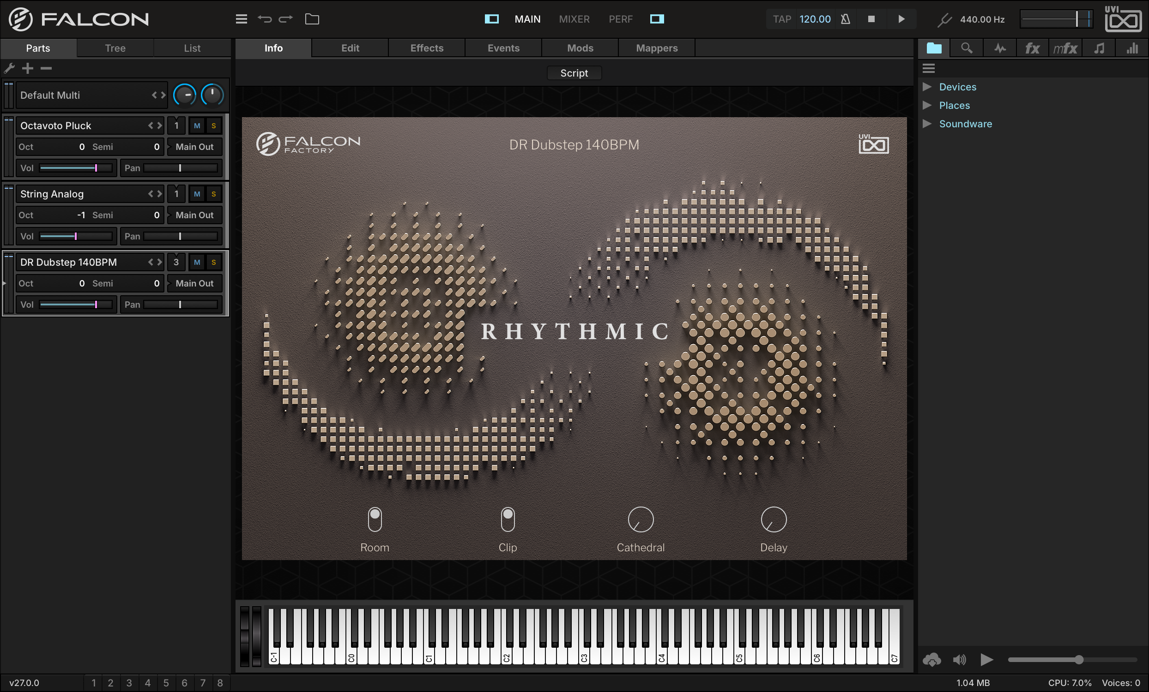Open the music note browser tab
The height and width of the screenshot is (692, 1149).
(1099, 48)
